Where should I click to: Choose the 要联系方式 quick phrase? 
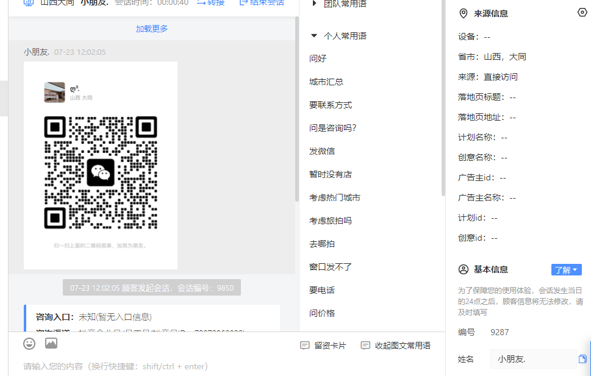tap(331, 105)
